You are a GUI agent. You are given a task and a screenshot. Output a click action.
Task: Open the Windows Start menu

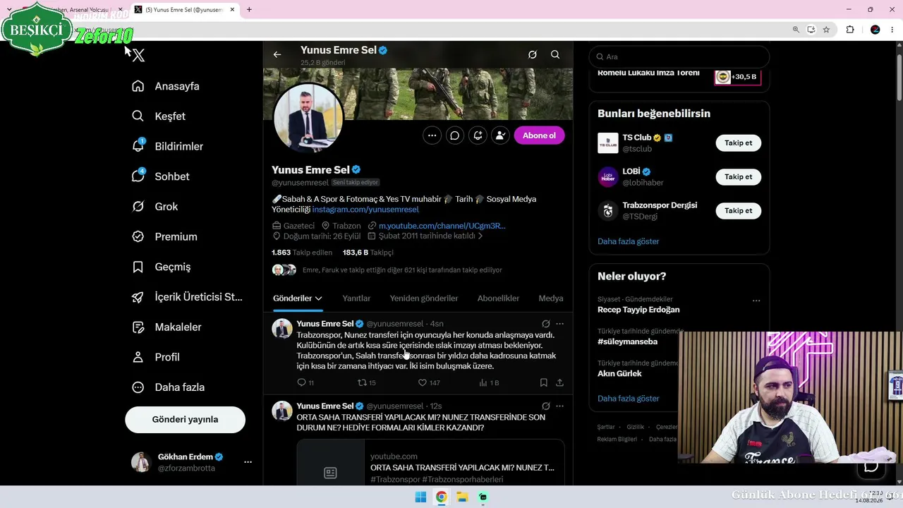pos(420,497)
